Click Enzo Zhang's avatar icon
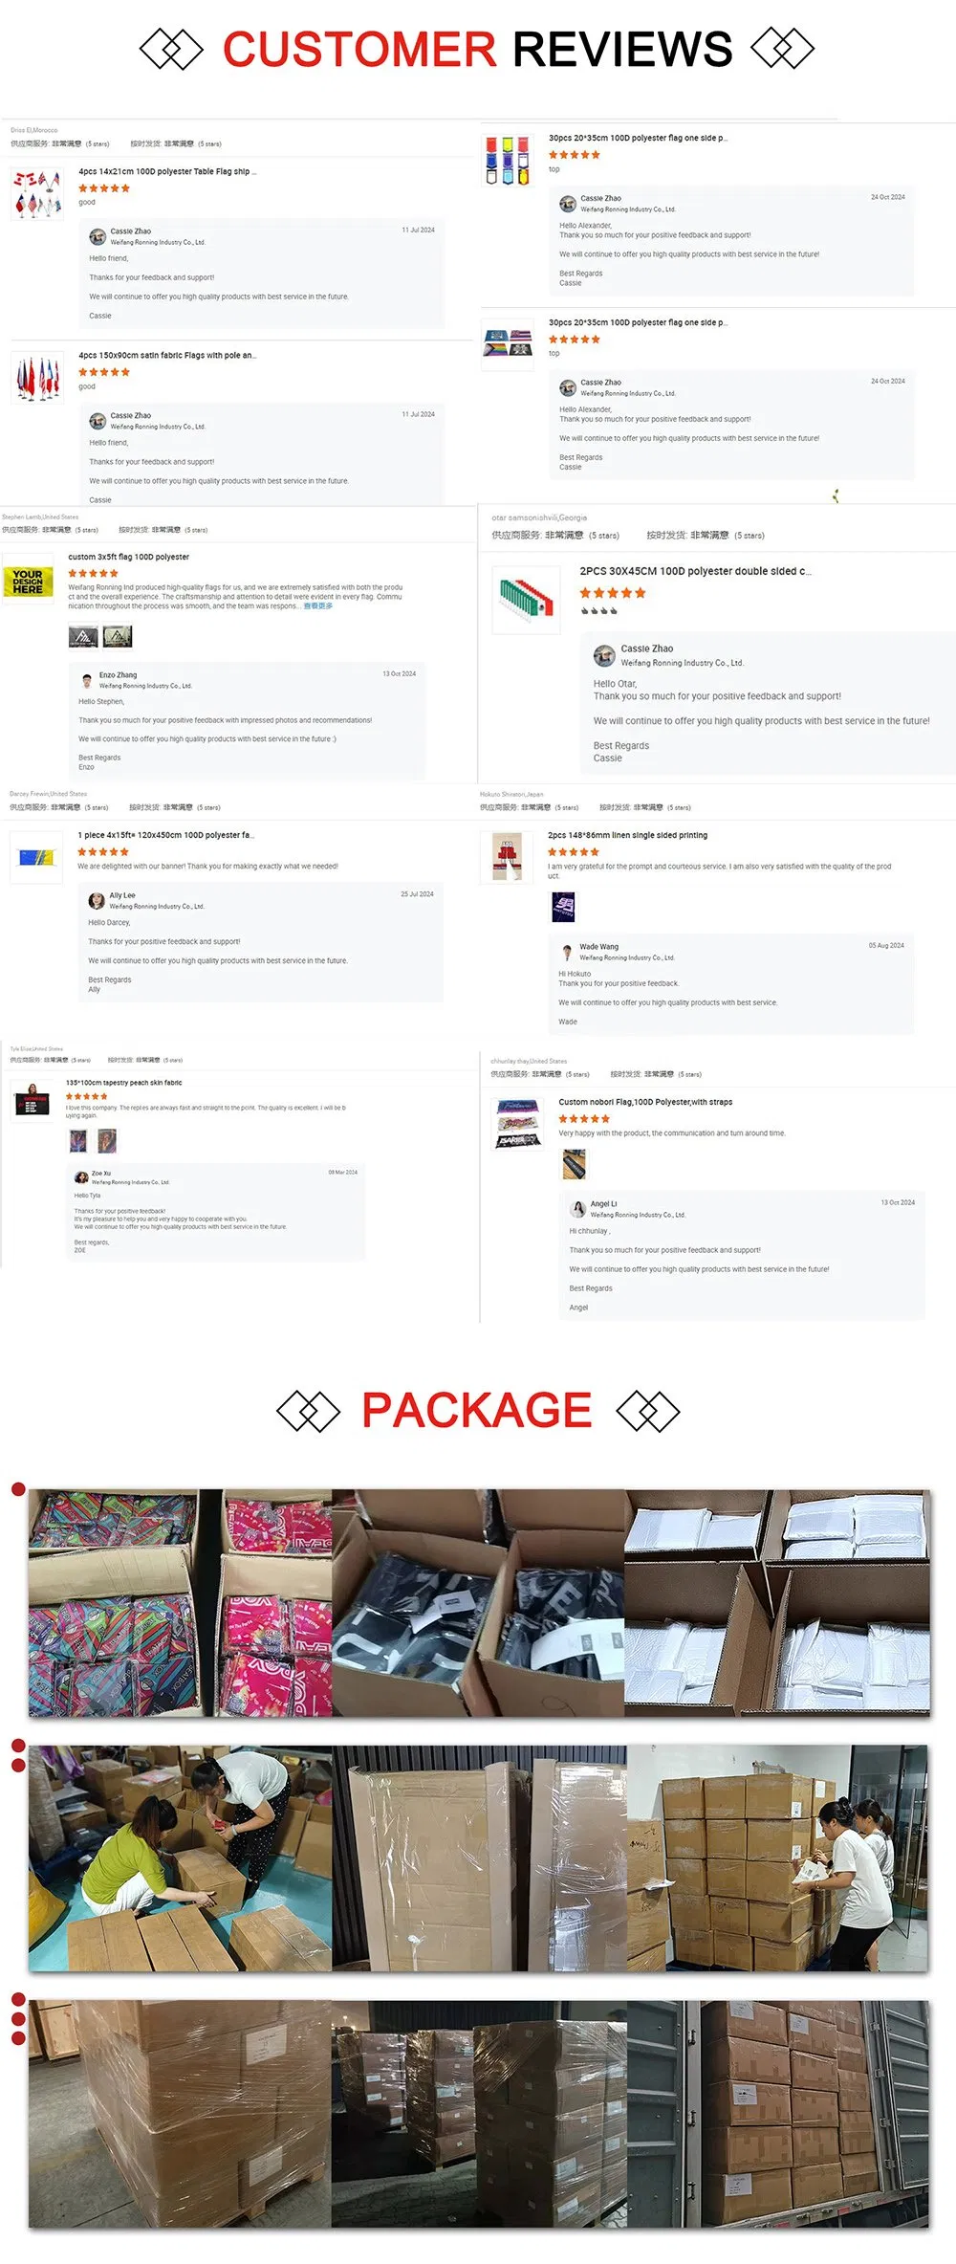The image size is (956, 2264). [x=87, y=679]
